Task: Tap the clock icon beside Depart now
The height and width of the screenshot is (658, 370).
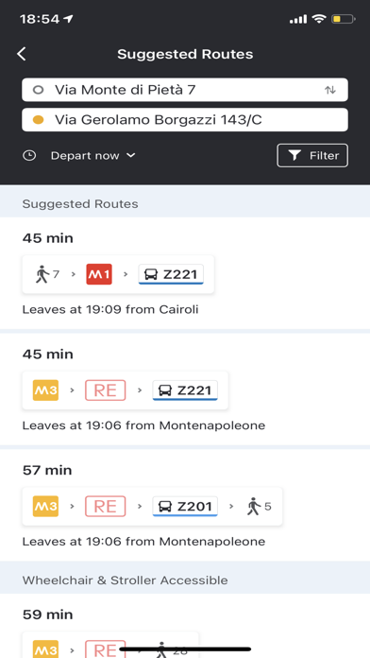Action: tap(29, 156)
